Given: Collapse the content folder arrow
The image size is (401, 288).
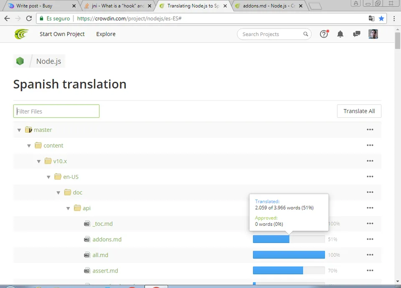Looking at the screenshot, I should (29, 146).
